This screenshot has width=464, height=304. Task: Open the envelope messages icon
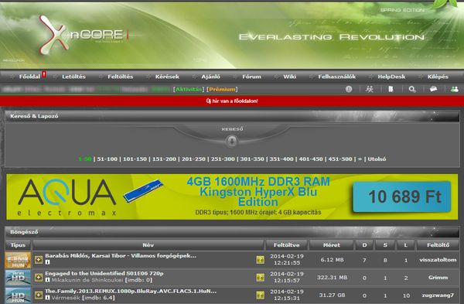tap(434, 89)
